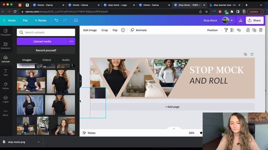268x150 pixels.
Task: Select the woman sitting cross-legged upload thumbnail
Action: (31, 82)
